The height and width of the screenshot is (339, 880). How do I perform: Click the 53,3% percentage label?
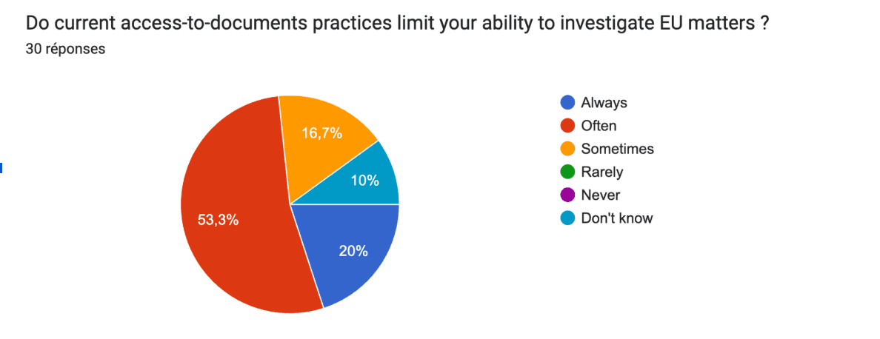pyautogui.click(x=219, y=220)
